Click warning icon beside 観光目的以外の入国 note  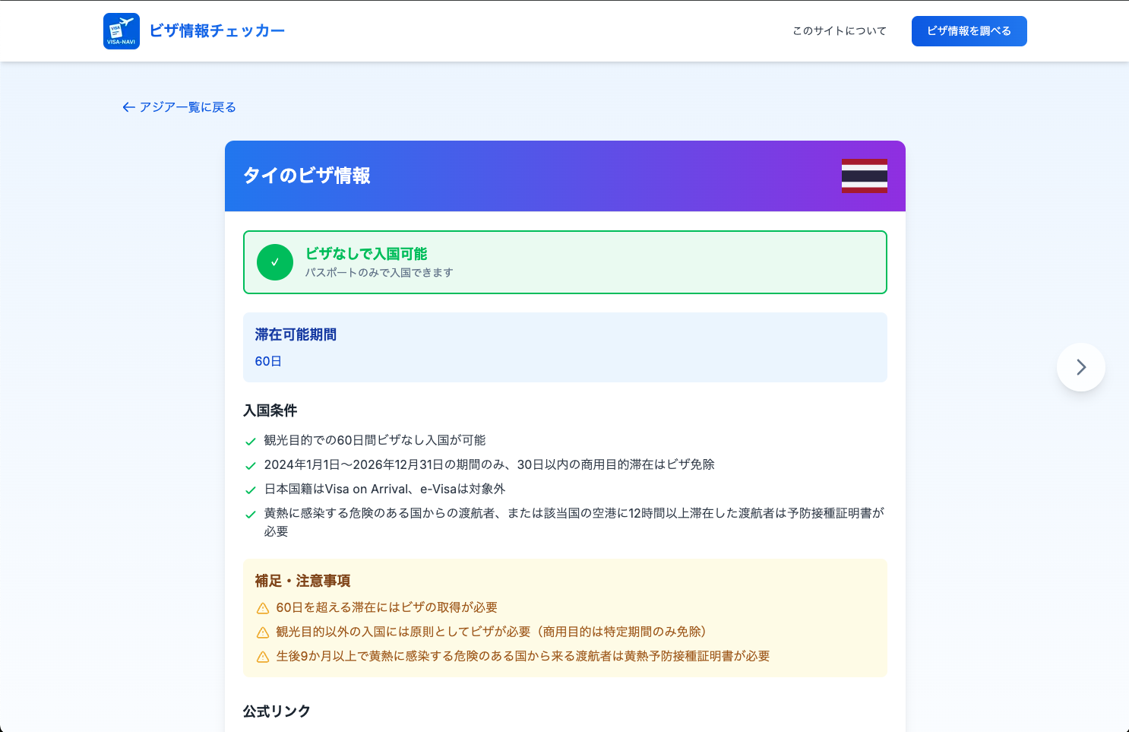263,632
